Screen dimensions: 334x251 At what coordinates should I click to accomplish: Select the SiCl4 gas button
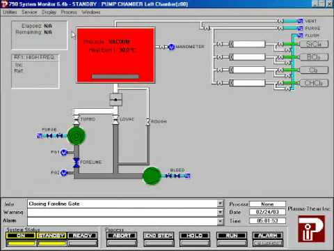[314, 44]
